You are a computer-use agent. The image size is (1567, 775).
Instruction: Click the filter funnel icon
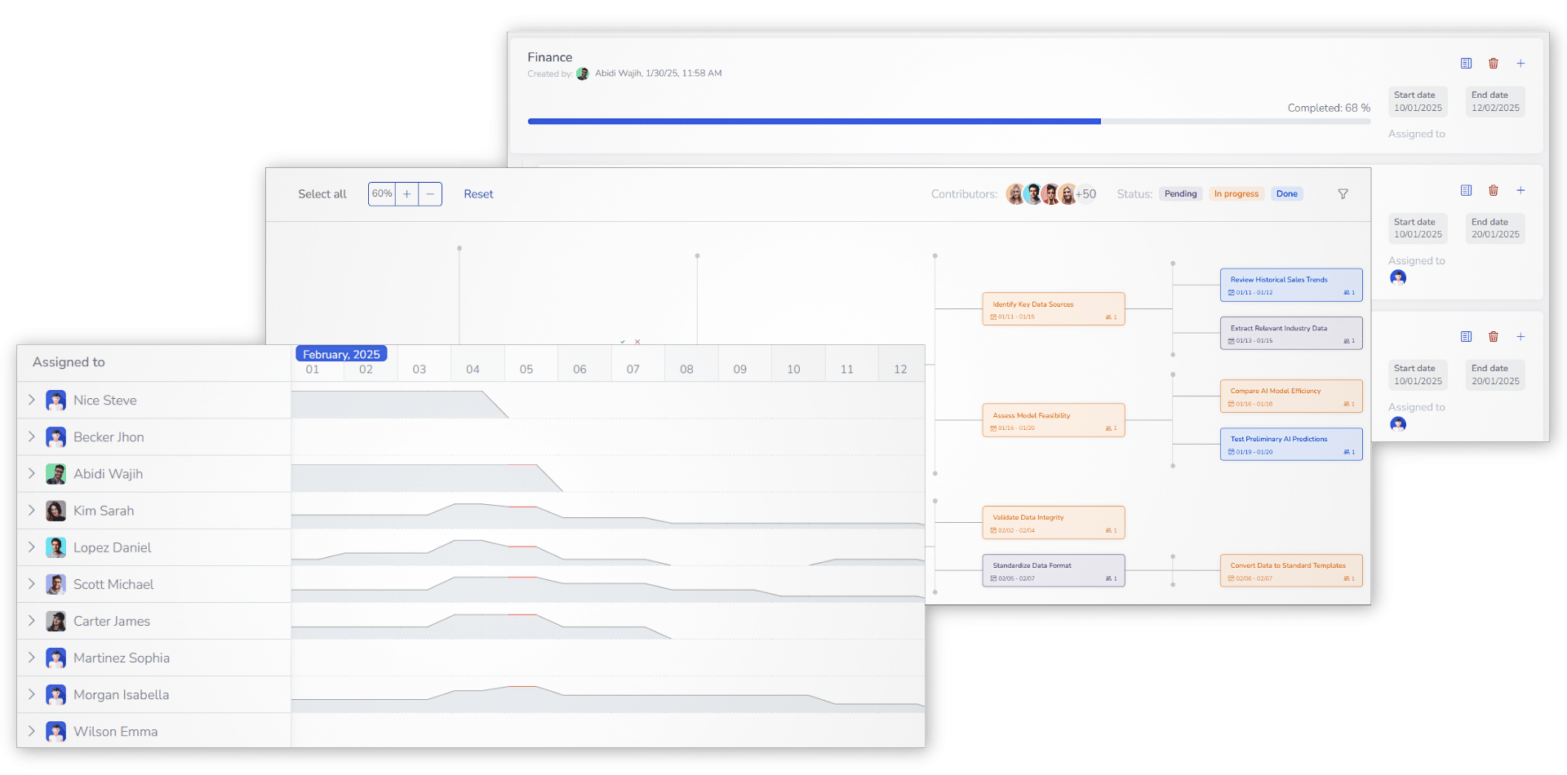1343,194
